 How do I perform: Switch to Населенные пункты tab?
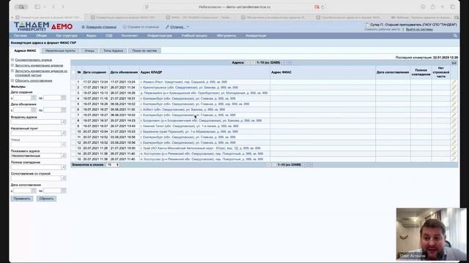point(60,50)
